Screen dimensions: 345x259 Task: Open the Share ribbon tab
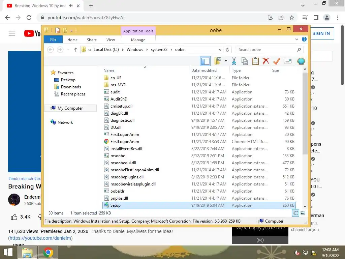92,40
